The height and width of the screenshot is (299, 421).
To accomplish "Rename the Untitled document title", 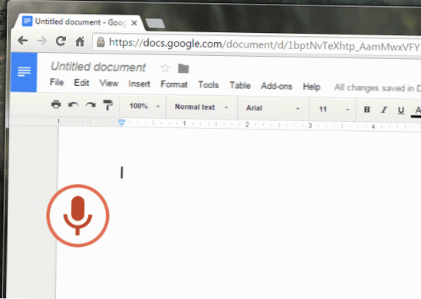I will coord(98,67).
